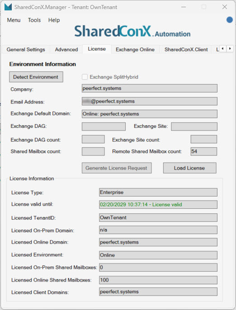Image resolution: width=236 pixels, height=310 pixels.
Task: Click the Exchange DAG field
Action: (104, 127)
